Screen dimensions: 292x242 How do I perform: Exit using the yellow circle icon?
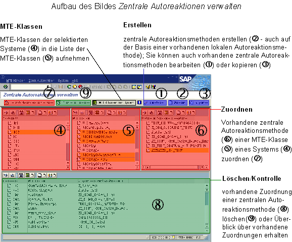click(x=75, y=86)
